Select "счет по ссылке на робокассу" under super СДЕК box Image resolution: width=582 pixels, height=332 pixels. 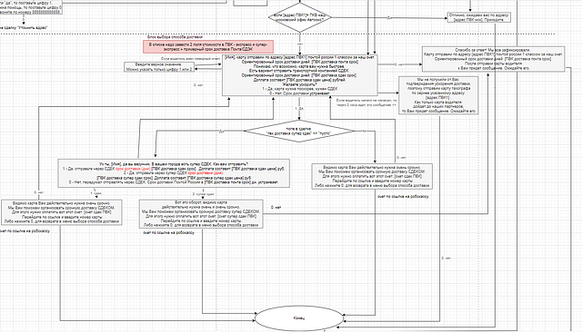[168, 233]
